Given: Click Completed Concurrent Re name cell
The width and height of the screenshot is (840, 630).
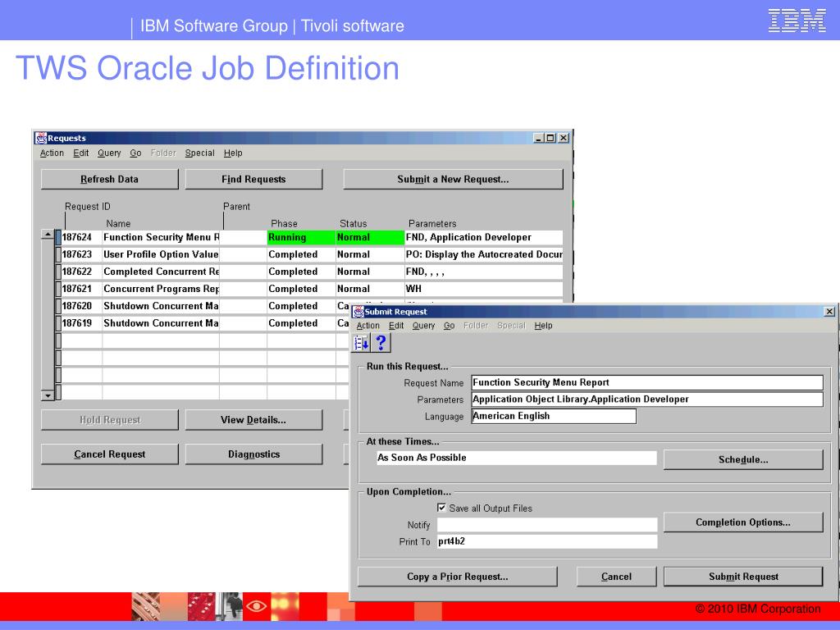Looking at the screenshot, I should [161, 272].
